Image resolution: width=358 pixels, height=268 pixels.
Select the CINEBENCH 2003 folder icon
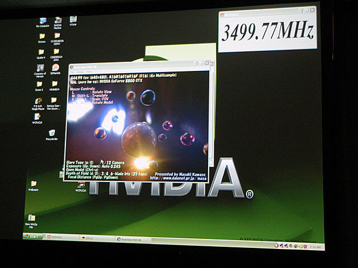tap(56, 55)
